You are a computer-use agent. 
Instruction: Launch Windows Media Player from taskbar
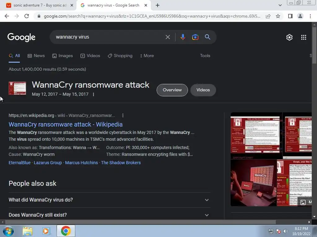(x=46, y=231)
